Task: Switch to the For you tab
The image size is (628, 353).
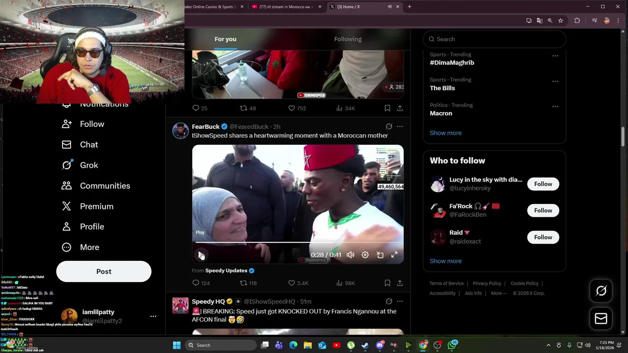Action: coord(225,39)
